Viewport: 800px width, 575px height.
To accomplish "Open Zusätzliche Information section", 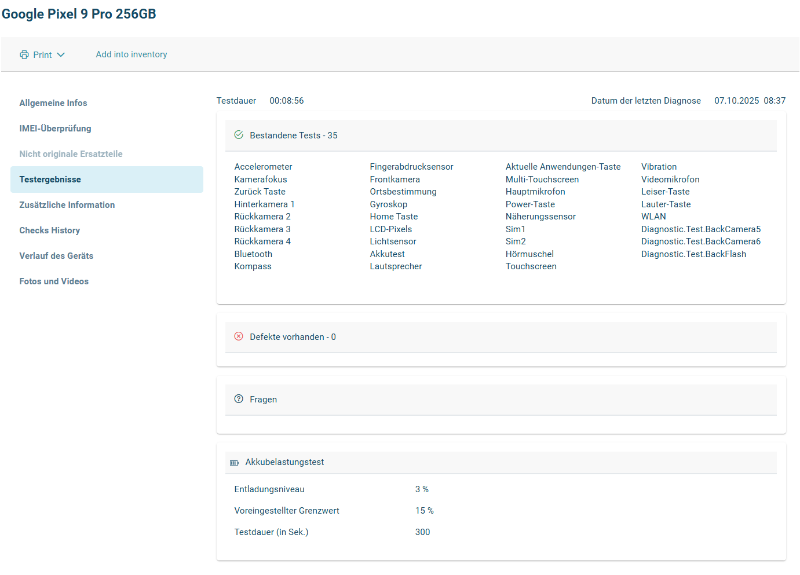I will [67, 205].
